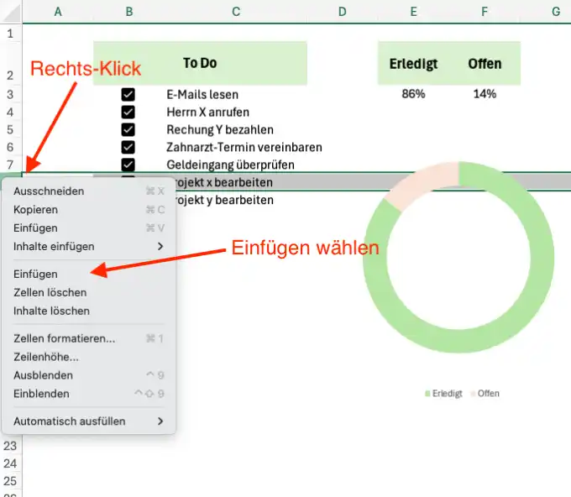
Task: Choose Zellen löschen
Action: 88,292
